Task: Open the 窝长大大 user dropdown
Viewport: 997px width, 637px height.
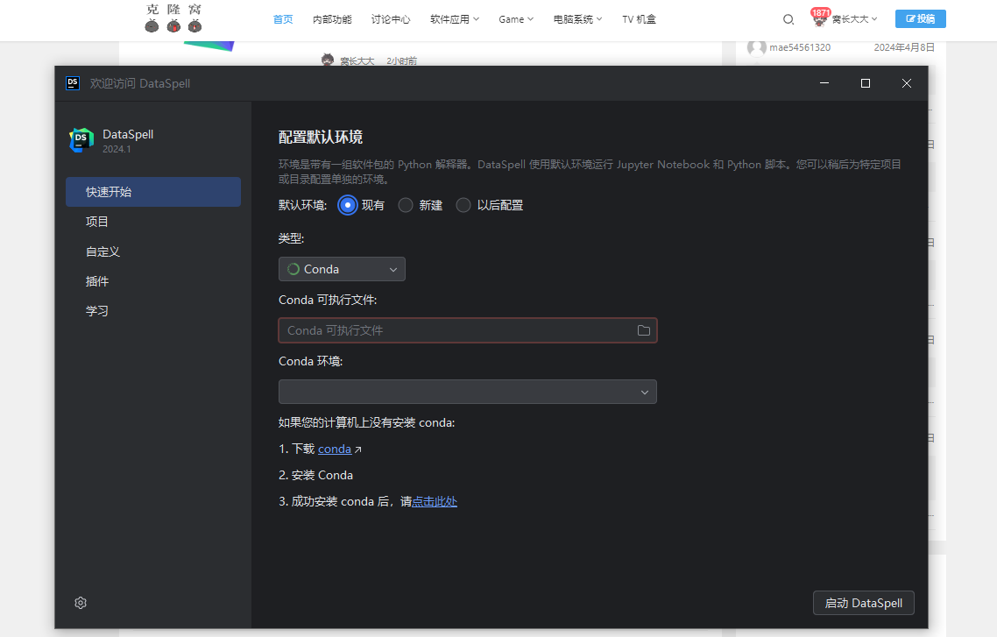Action: point(854,19)
